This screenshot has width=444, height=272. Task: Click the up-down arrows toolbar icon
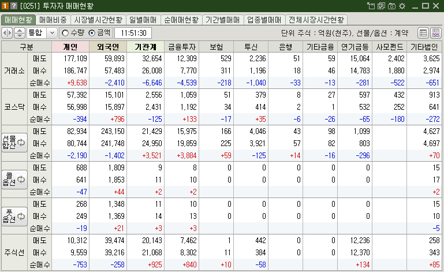(x=19, y=33)
